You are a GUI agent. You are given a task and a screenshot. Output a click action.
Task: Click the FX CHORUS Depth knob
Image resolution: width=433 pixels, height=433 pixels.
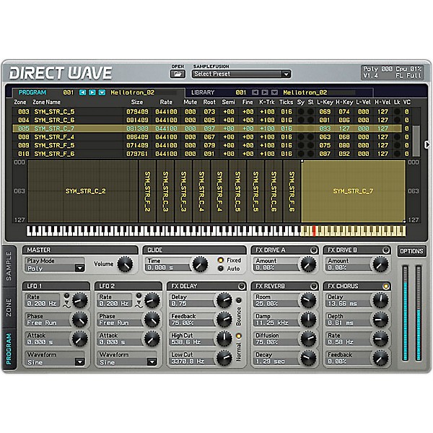380,320
